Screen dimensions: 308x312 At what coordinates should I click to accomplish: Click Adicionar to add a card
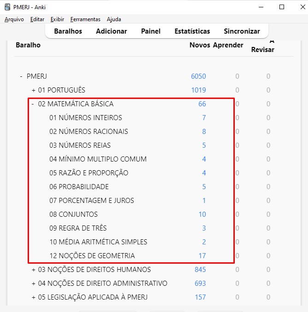[111, 31]
